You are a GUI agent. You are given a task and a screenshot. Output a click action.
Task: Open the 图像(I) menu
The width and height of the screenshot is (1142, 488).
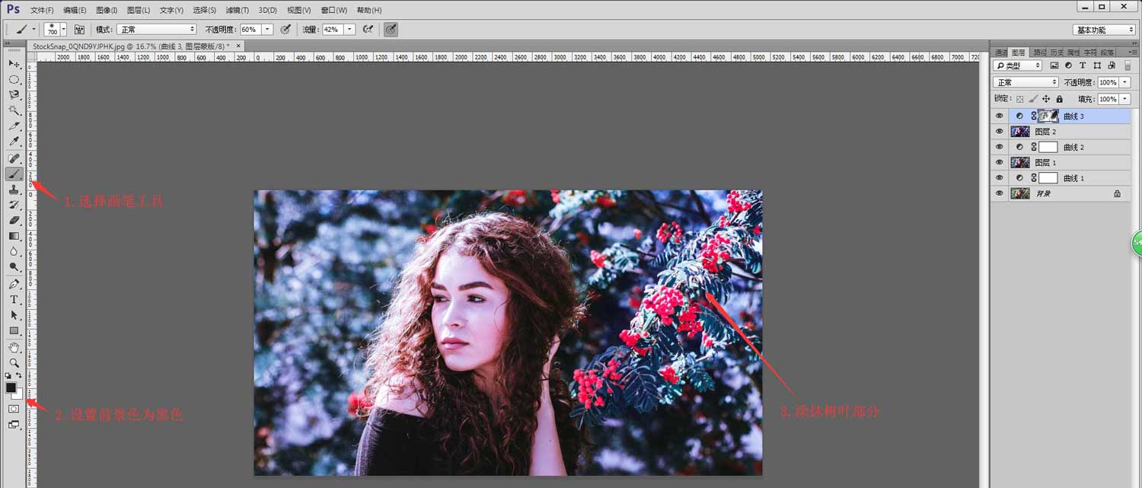click(x=107, y=11)
